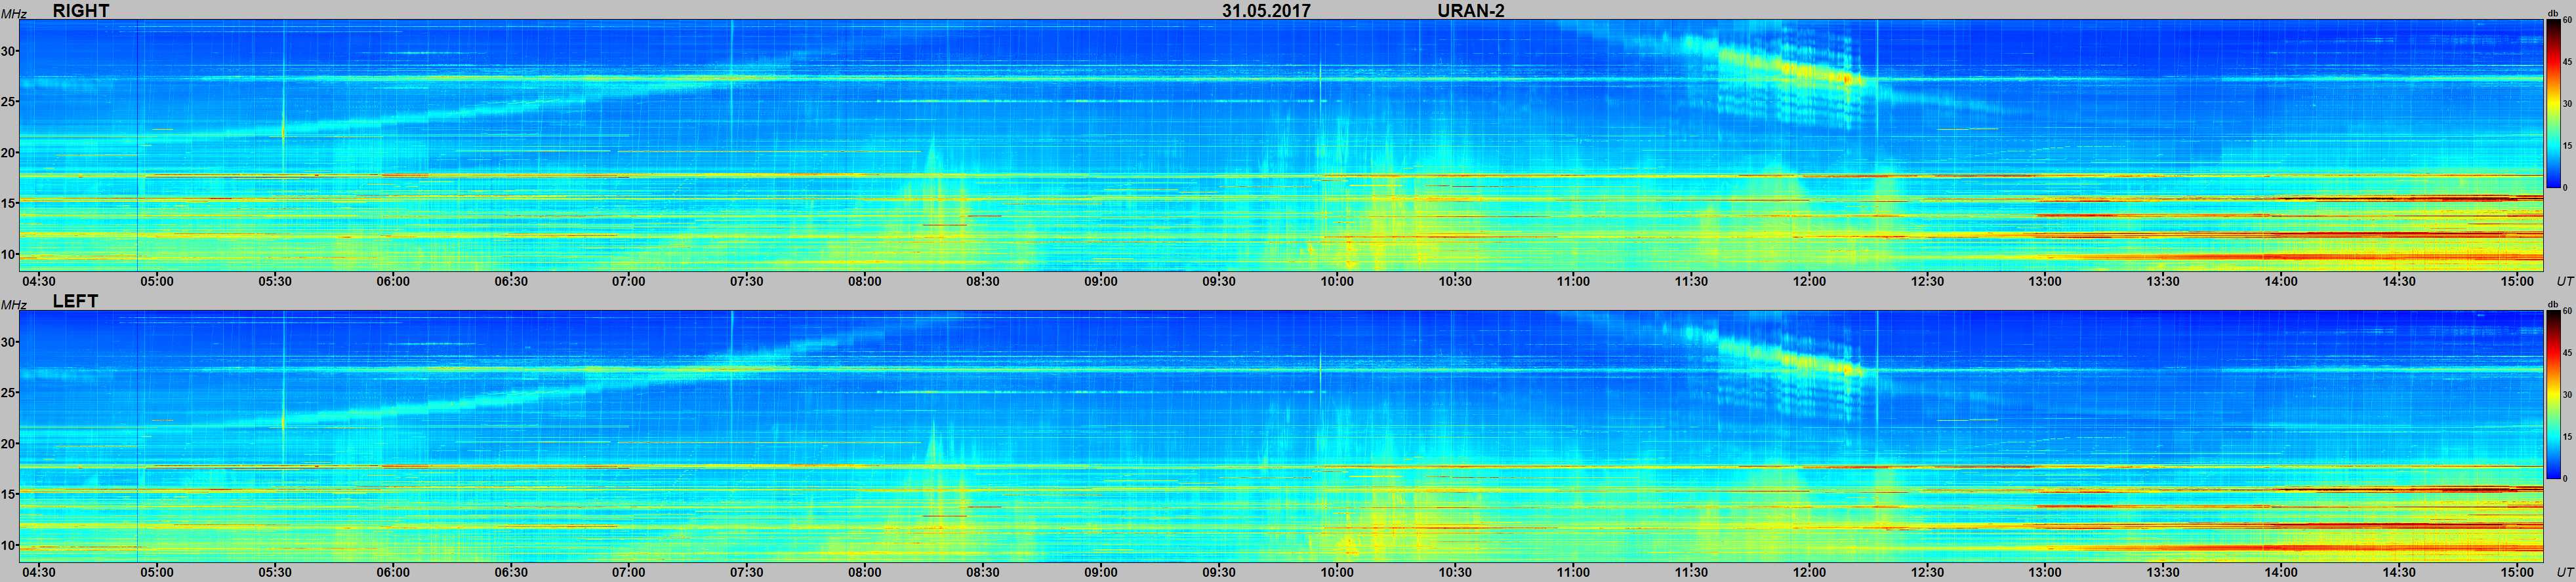Screen dimensions: 2576x582
Task: Click the 10:00 tick under RIGHT spectrogram
Action: 1337,282
